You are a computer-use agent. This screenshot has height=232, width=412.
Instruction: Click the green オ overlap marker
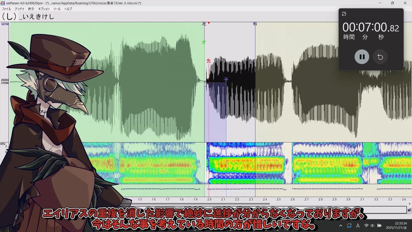[204, 42]
